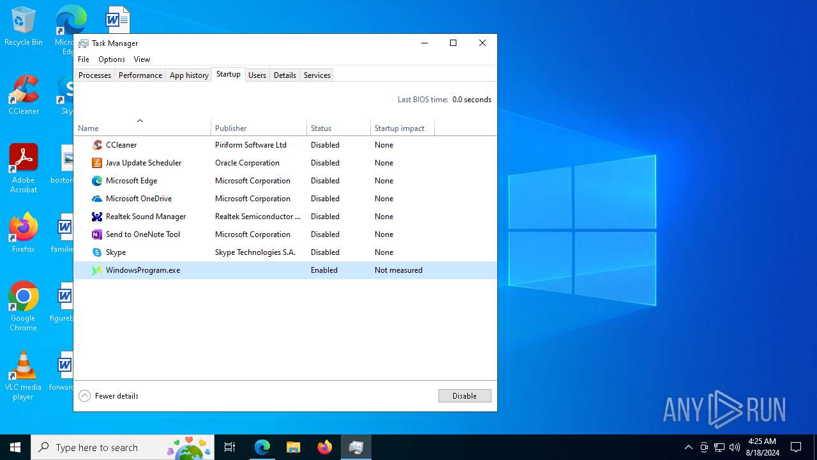The height and width of the screenshot is (460, 817).
Task: Open Recycle Bin desktop icon
Action: coord(24,27)
